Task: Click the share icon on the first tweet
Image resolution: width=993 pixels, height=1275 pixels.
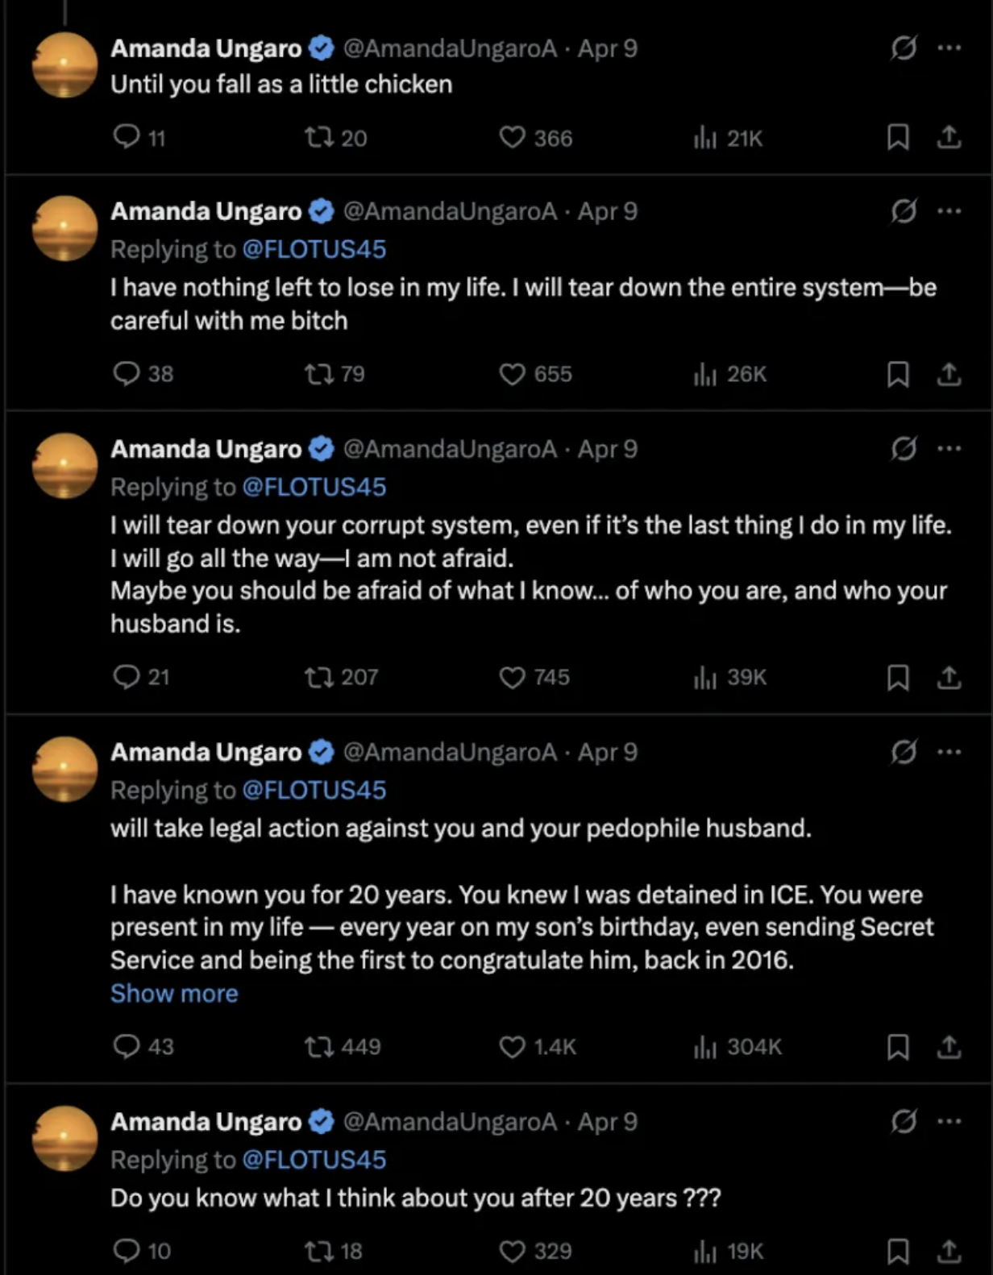Action: tap(949, 138)
